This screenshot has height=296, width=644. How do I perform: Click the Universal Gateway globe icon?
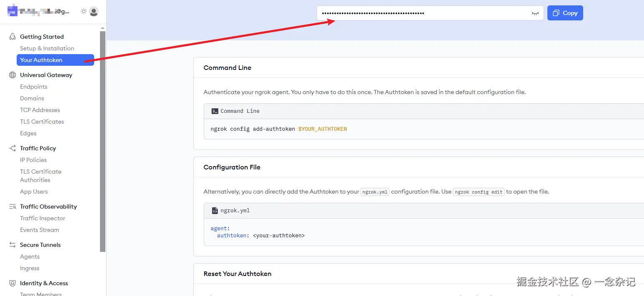coord(12,75)
